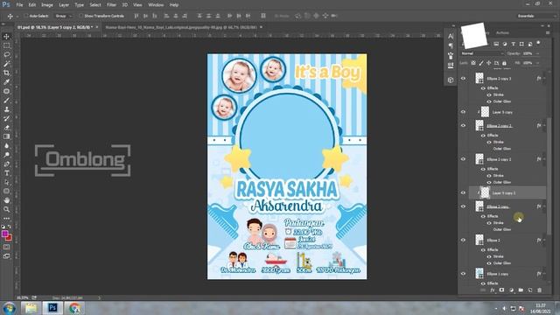Open the Window menu
This screenshot has height=315, width=560.
[x=156, y=5]
